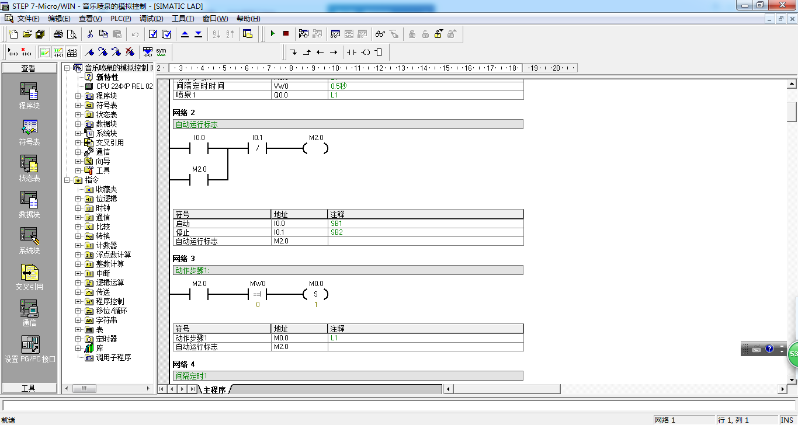Toggle the symbol information table view
The height and width of the screenshot is (425, 798).
71,52
